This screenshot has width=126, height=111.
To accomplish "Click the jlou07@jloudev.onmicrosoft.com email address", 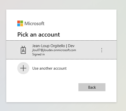I will pos(54,50).
